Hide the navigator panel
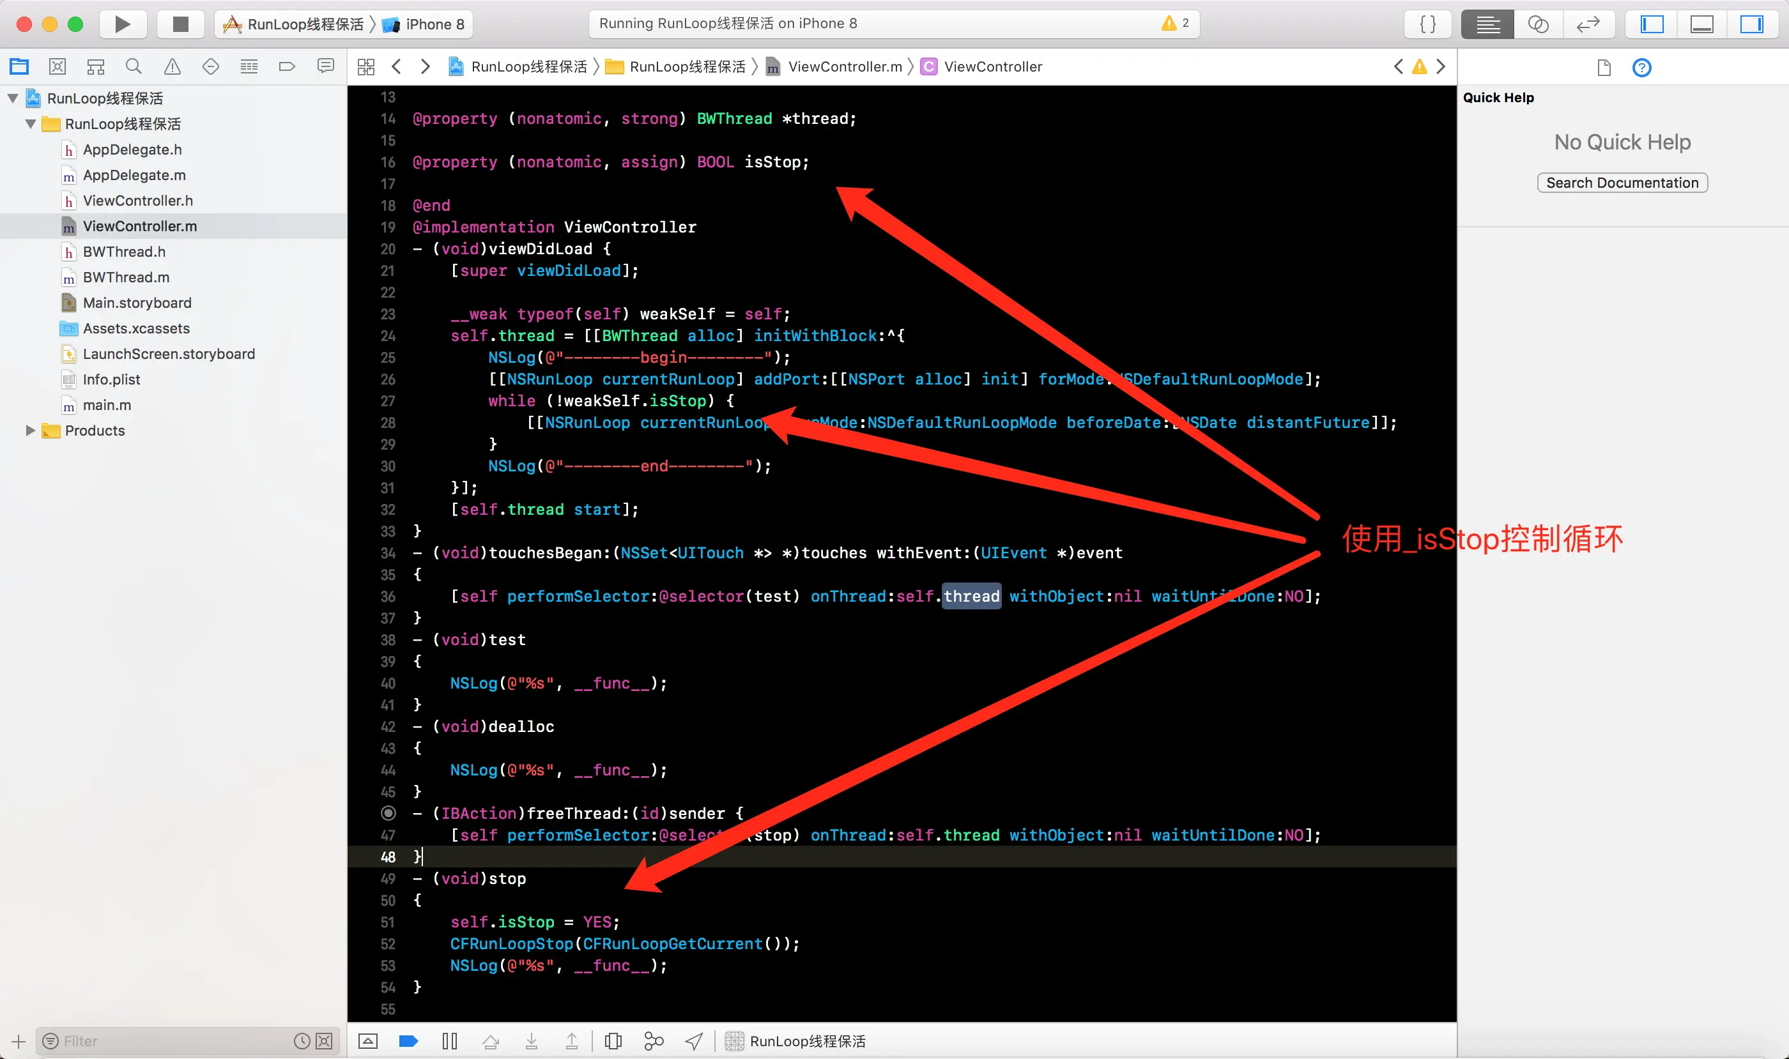Image resolution: width=1789 pixels, height=1059 pixels. [1652, 24]
